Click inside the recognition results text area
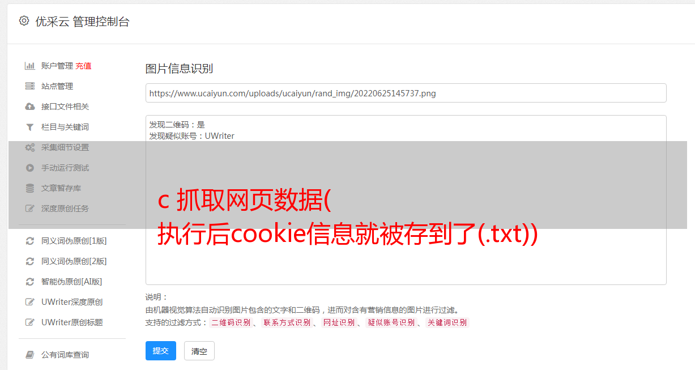This screenshot has height=370, width=695. pos(406,199)
